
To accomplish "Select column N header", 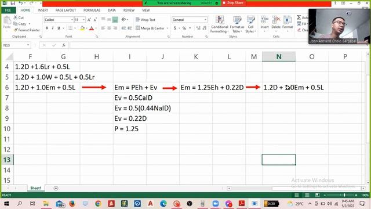I will click(x=279, y=56).
